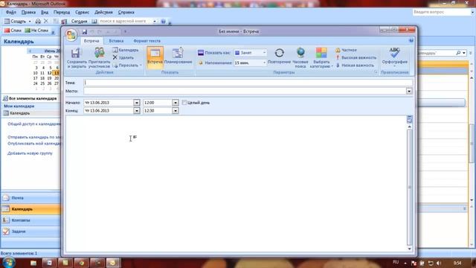Click the meeting body scrollbar down arrow
Screen dimensions: 476x268
[409, 249]
